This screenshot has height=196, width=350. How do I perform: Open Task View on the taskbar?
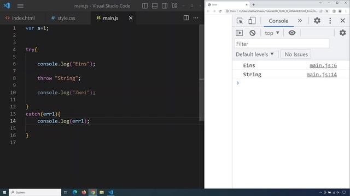point(66,192)
